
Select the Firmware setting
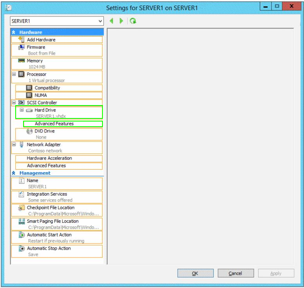coord(57,50)
